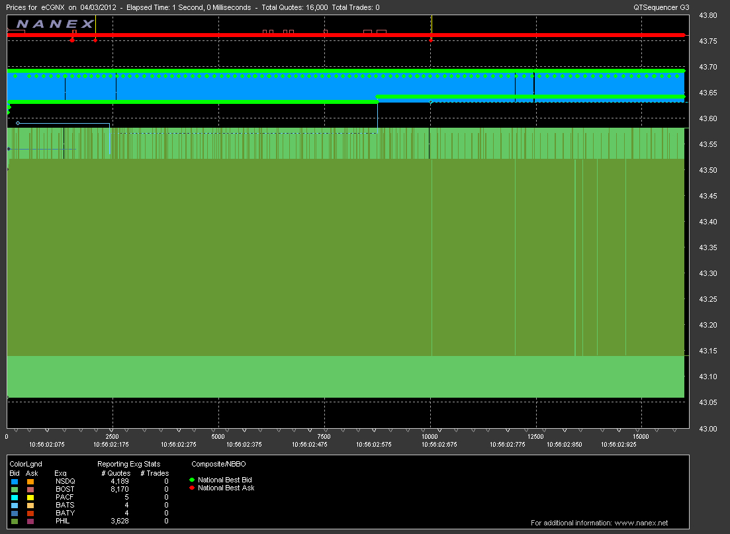Viewport: 730px width, 534px height.
Task: Click the NSDQ quote count "4,189"
Action: tap(120, 481)
